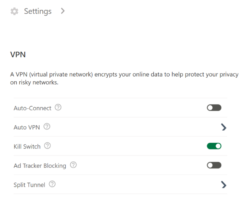This screenshot has height=204, width=247.
Task: Click the VPN section heading
Action: point(18,55)
